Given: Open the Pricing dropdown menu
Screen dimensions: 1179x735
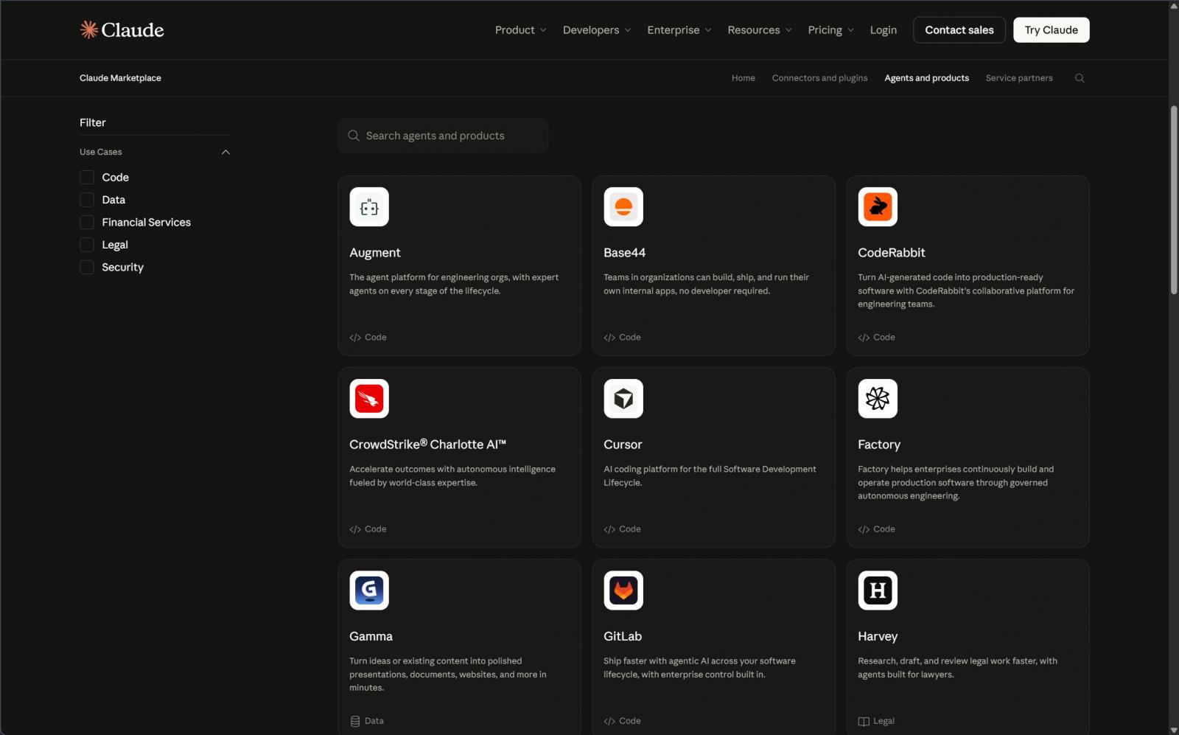Looking at the screenshot, I should 830,30.
